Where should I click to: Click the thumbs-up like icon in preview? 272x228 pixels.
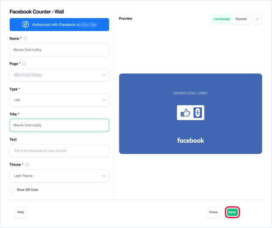point(185,113)
